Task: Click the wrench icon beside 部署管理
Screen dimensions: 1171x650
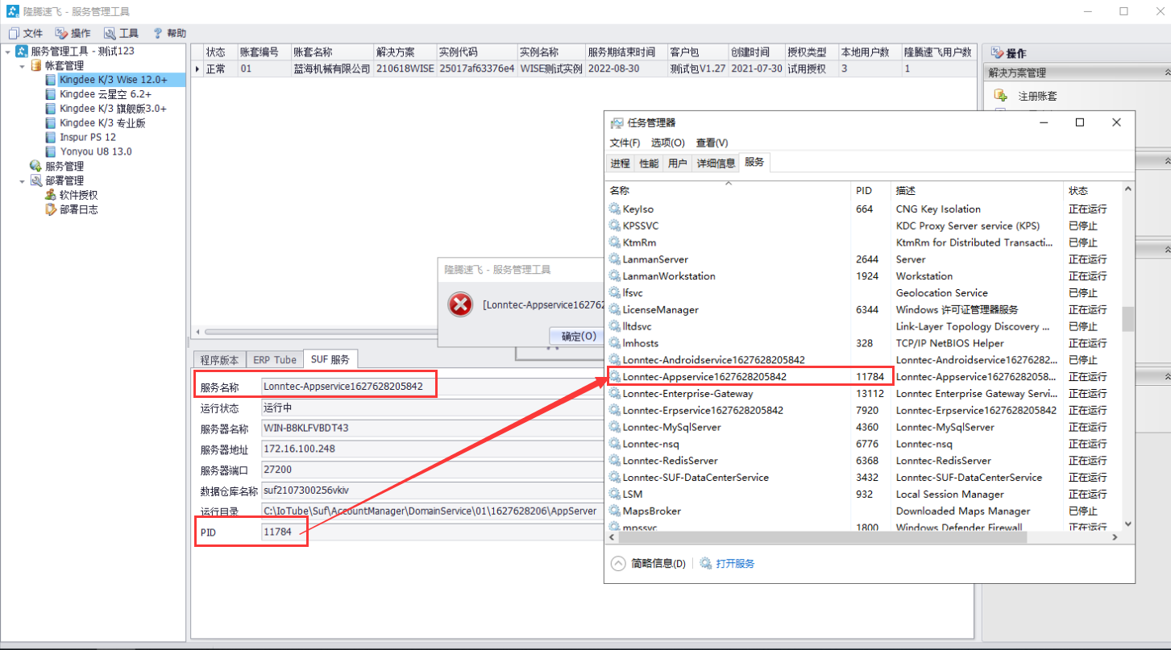Action: coord(36,180)
